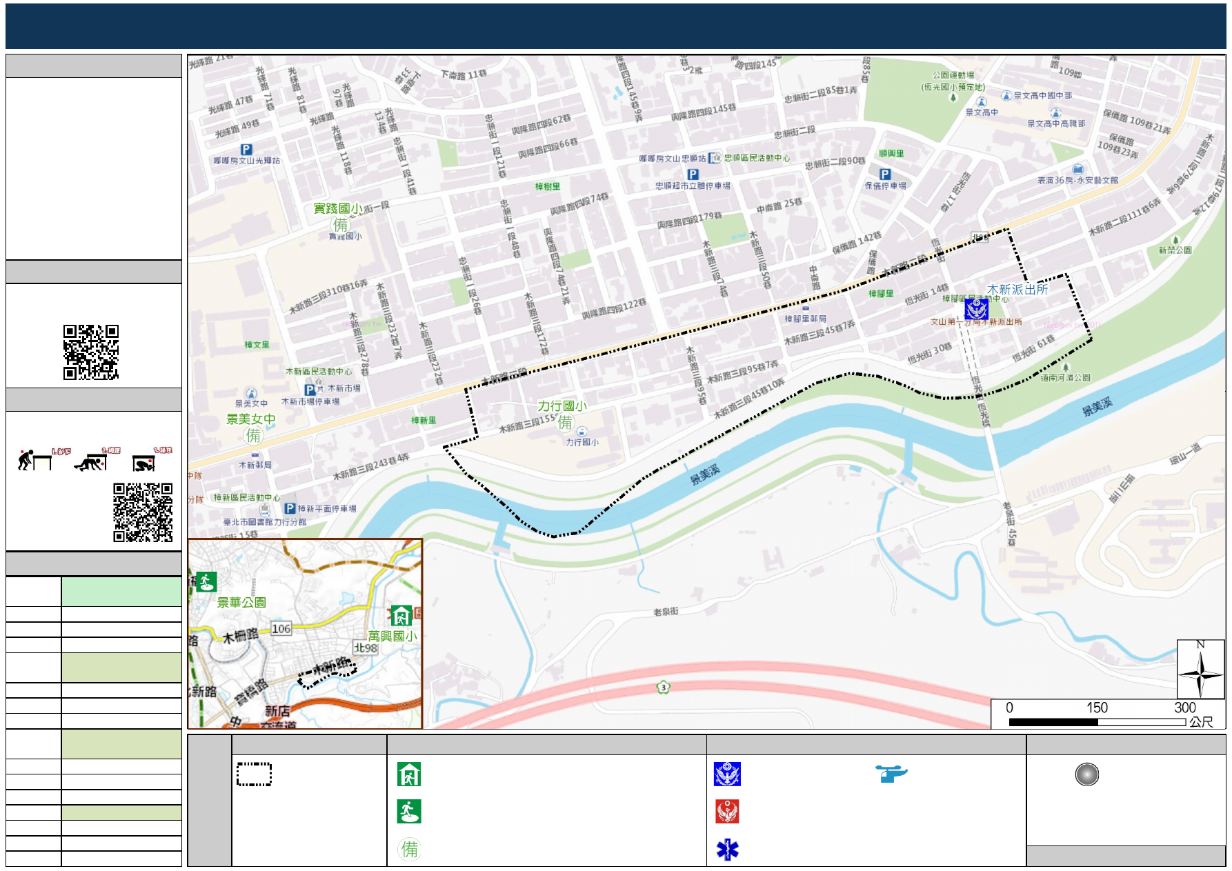This screenshot has height=871, width=1232.
Task: Click the 木新派出所 map label
Action: tap(1017, 290)
